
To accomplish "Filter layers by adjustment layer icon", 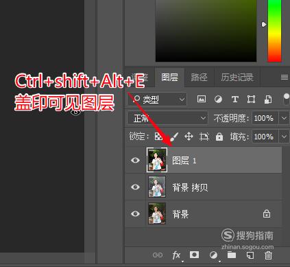I will (x=218, y=100).
